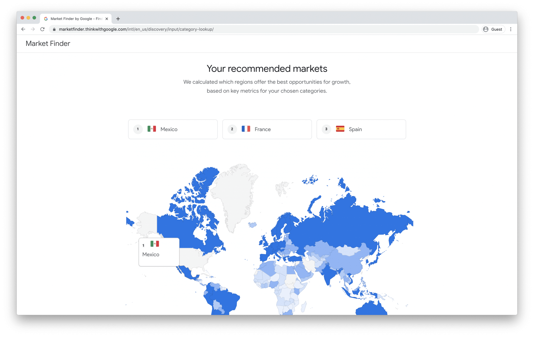
Task: Open a new browser tab
Action: [x=118, y=19]
